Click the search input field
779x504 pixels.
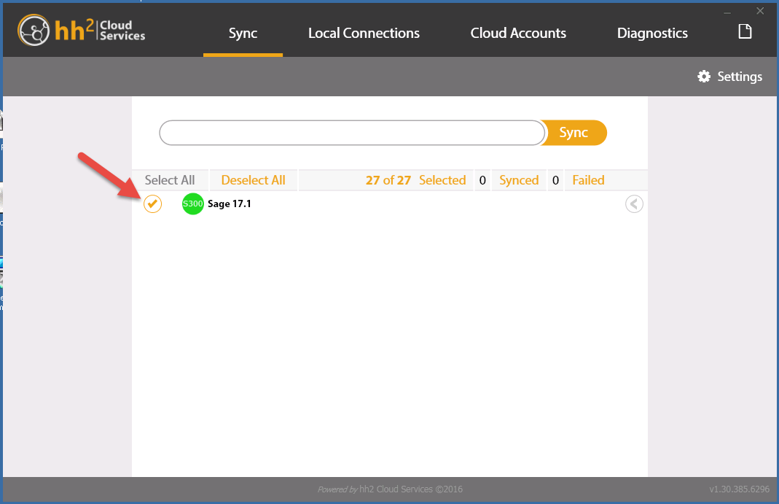tap(352, 133)
